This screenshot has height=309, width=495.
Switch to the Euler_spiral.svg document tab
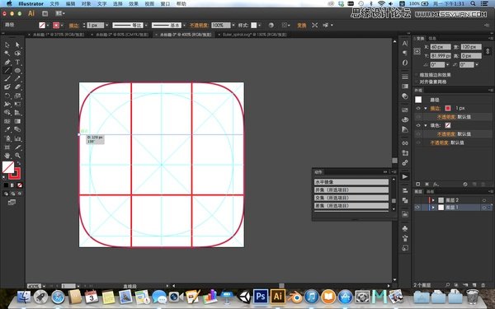pyautogui.click(x=254, y=35)
